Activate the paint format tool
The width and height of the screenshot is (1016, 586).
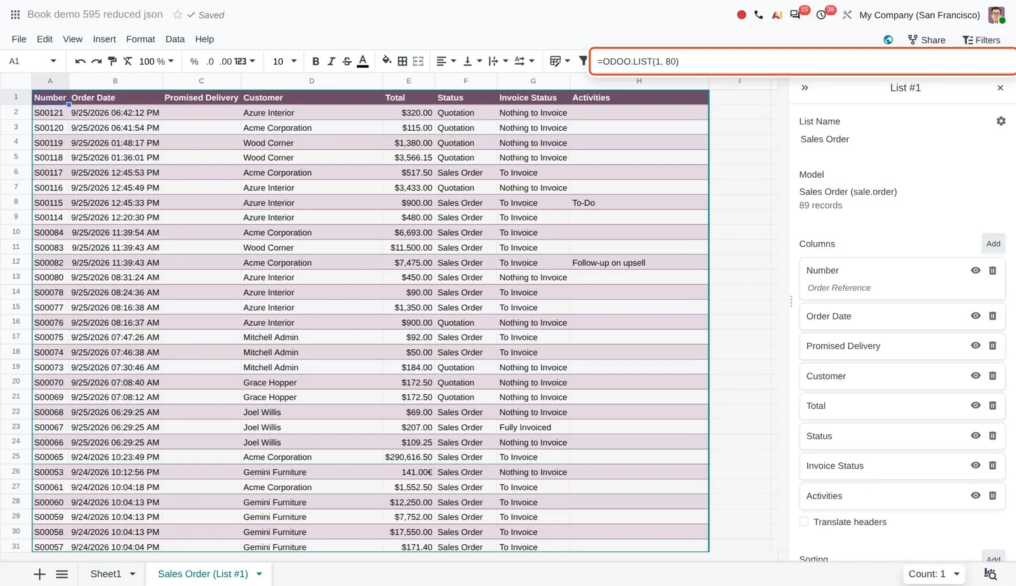[x=112, y=61]
